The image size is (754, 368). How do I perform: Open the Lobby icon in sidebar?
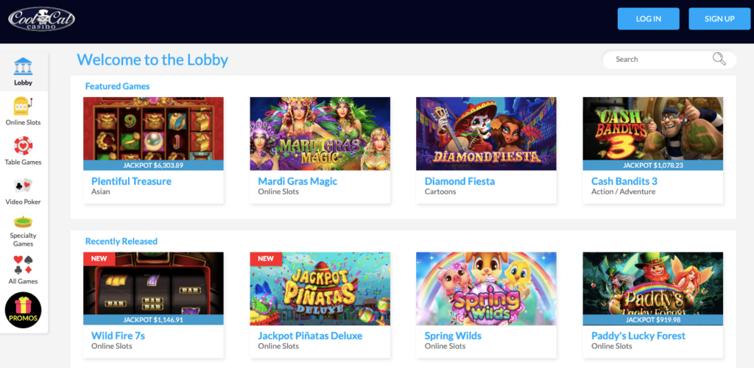click(23, 66)
